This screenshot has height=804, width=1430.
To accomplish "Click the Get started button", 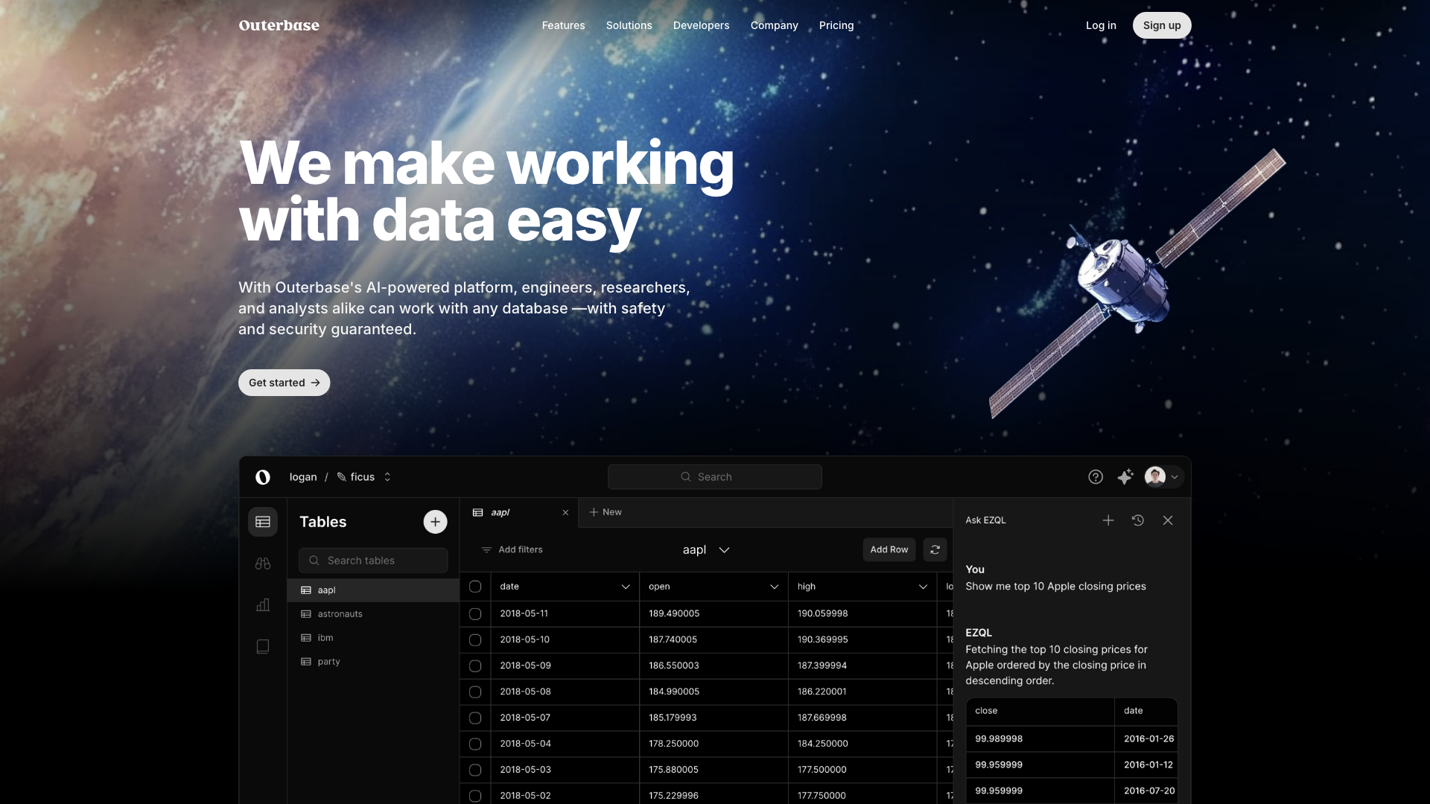I will click(284, 382).
